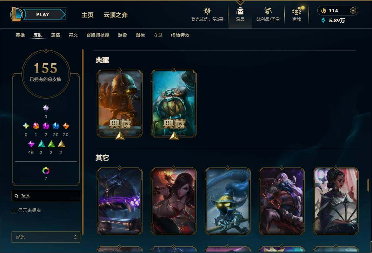Click the 搜索 skin search field

coord(46,196)
